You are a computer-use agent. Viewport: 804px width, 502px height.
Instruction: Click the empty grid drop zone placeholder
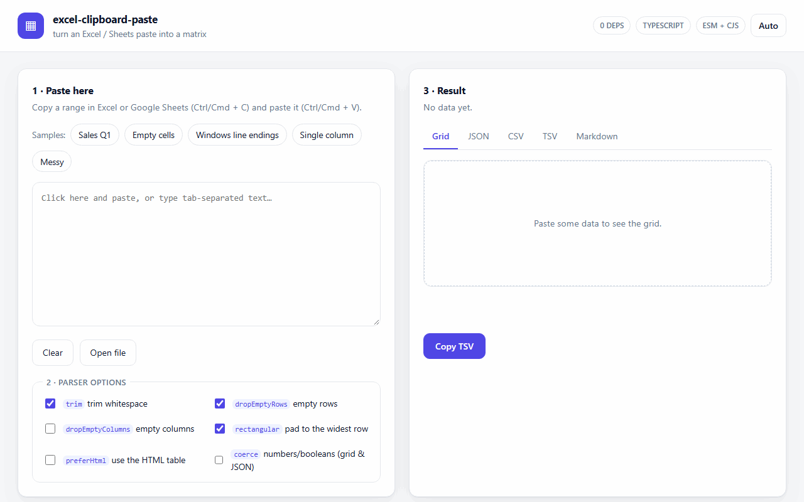coord(597,223)
